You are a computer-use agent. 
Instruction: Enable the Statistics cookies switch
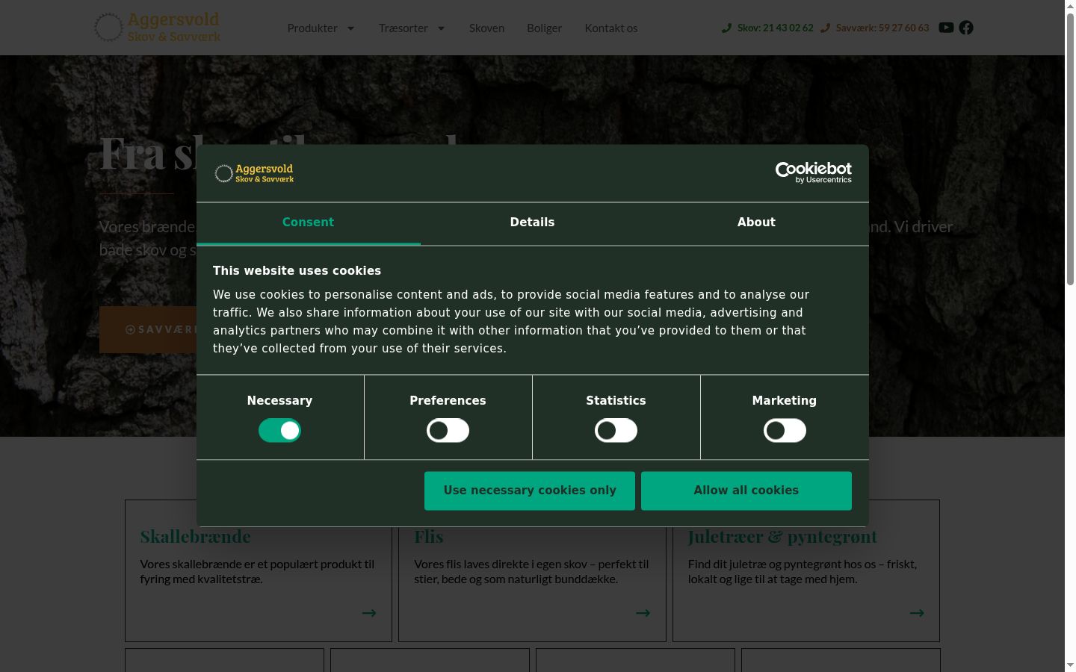coord(616,431)
